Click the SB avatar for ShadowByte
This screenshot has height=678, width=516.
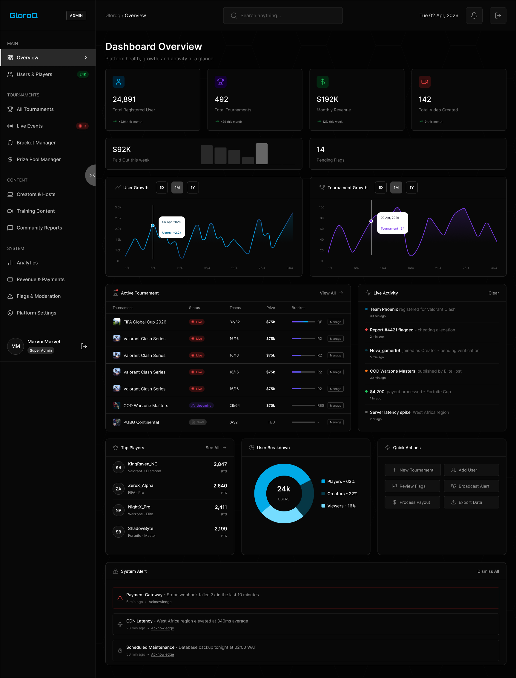[119, 532]
